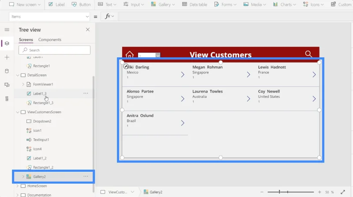Select Rectangle1_3 in the tree

(x=43, y=103)
